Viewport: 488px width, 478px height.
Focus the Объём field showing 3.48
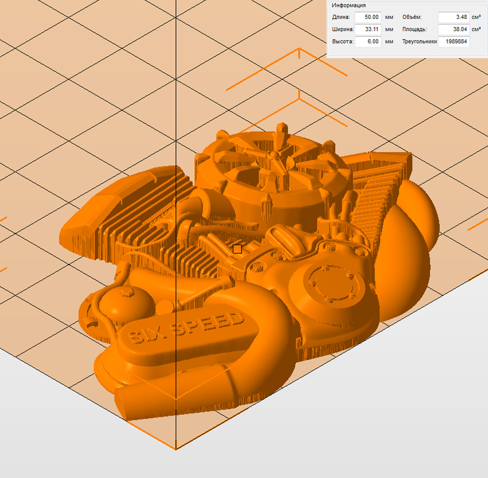(453, 17)
